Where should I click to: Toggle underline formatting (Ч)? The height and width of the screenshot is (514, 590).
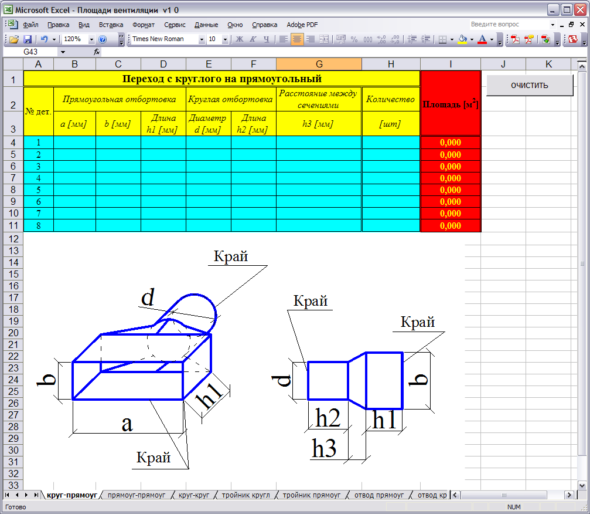[267, 39]
